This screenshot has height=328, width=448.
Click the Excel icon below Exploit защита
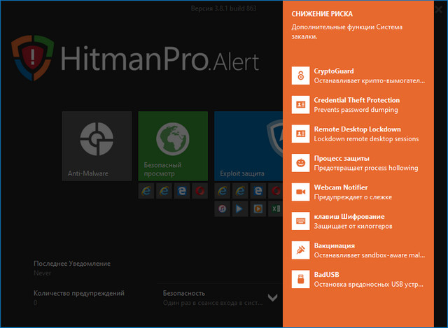click(x=275, y=208)
